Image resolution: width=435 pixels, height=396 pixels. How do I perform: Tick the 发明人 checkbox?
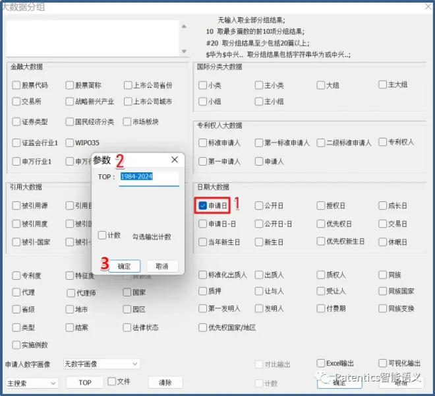pos(259,308)
